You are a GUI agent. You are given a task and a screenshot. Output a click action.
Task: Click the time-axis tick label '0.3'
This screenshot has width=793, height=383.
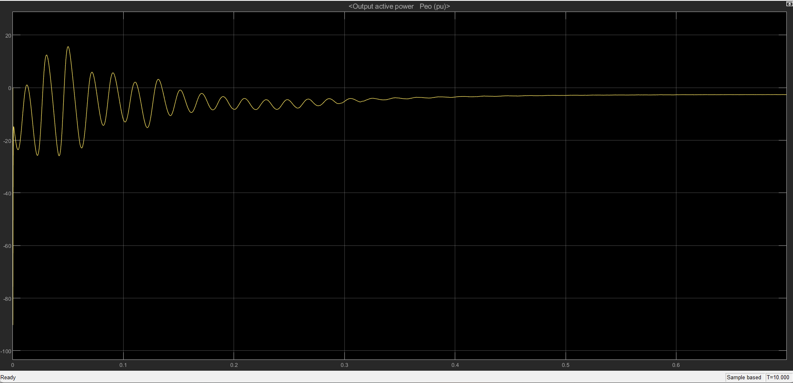click(x=344, y=365)
